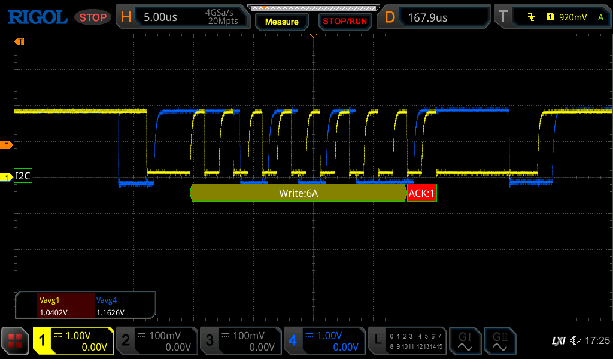Select the GII waveform generator icon
Image resolution: width=613 pixels, height=359 pixels.
500,340
